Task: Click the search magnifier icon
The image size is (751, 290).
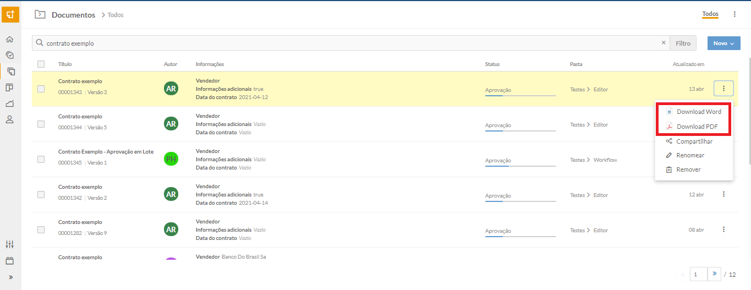Action: [x=40, y=43]
